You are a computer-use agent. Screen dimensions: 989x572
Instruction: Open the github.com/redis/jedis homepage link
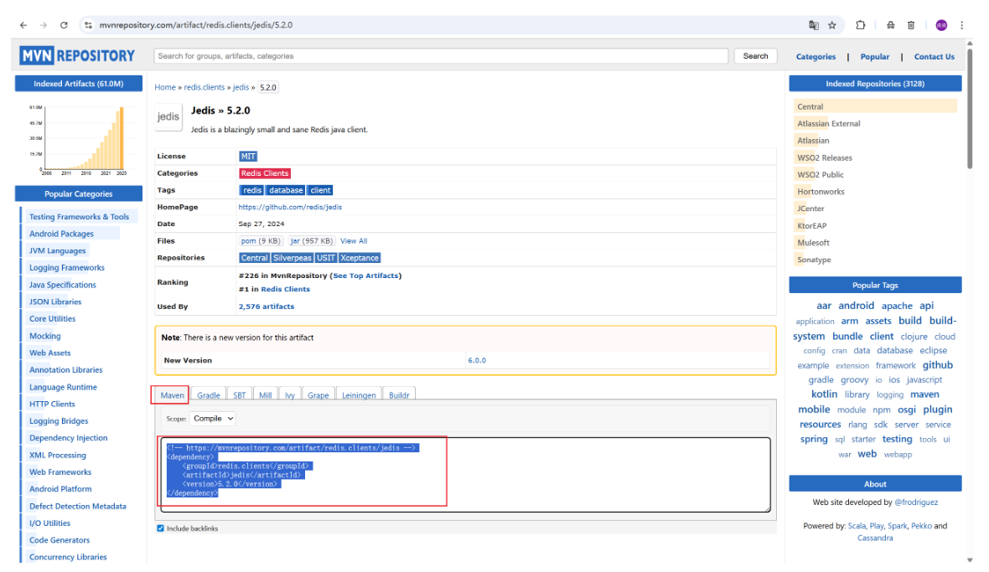(290, 207)
